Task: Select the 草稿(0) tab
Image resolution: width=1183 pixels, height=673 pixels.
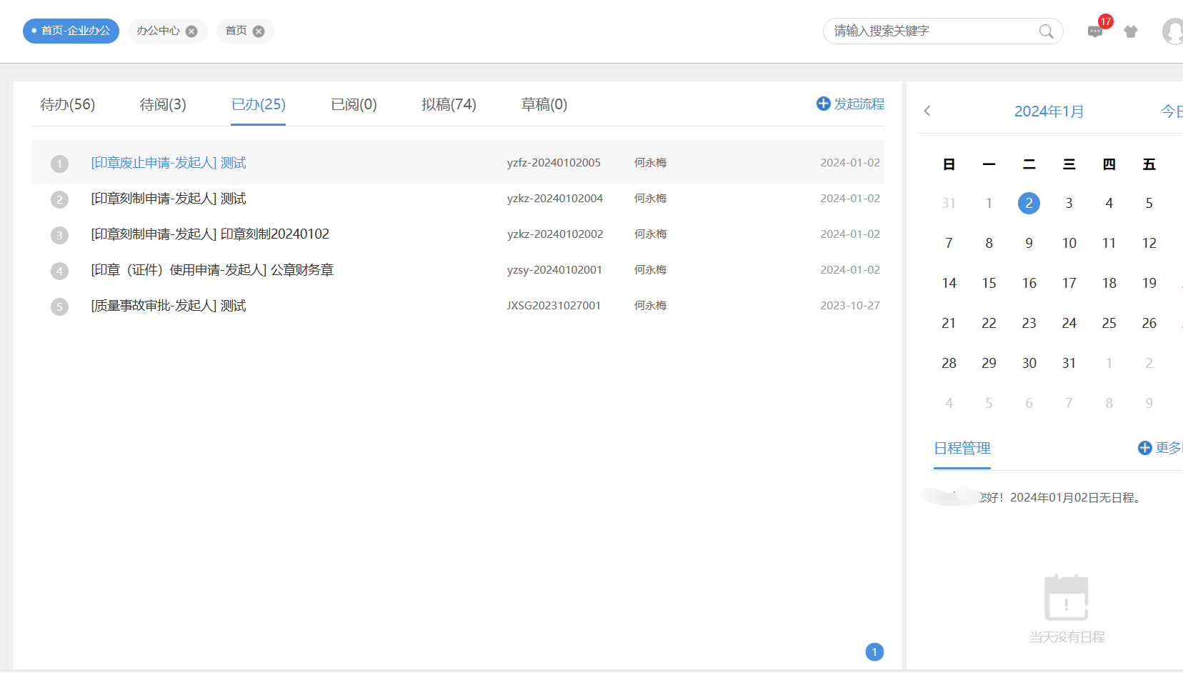Action: tap(544, 104)
